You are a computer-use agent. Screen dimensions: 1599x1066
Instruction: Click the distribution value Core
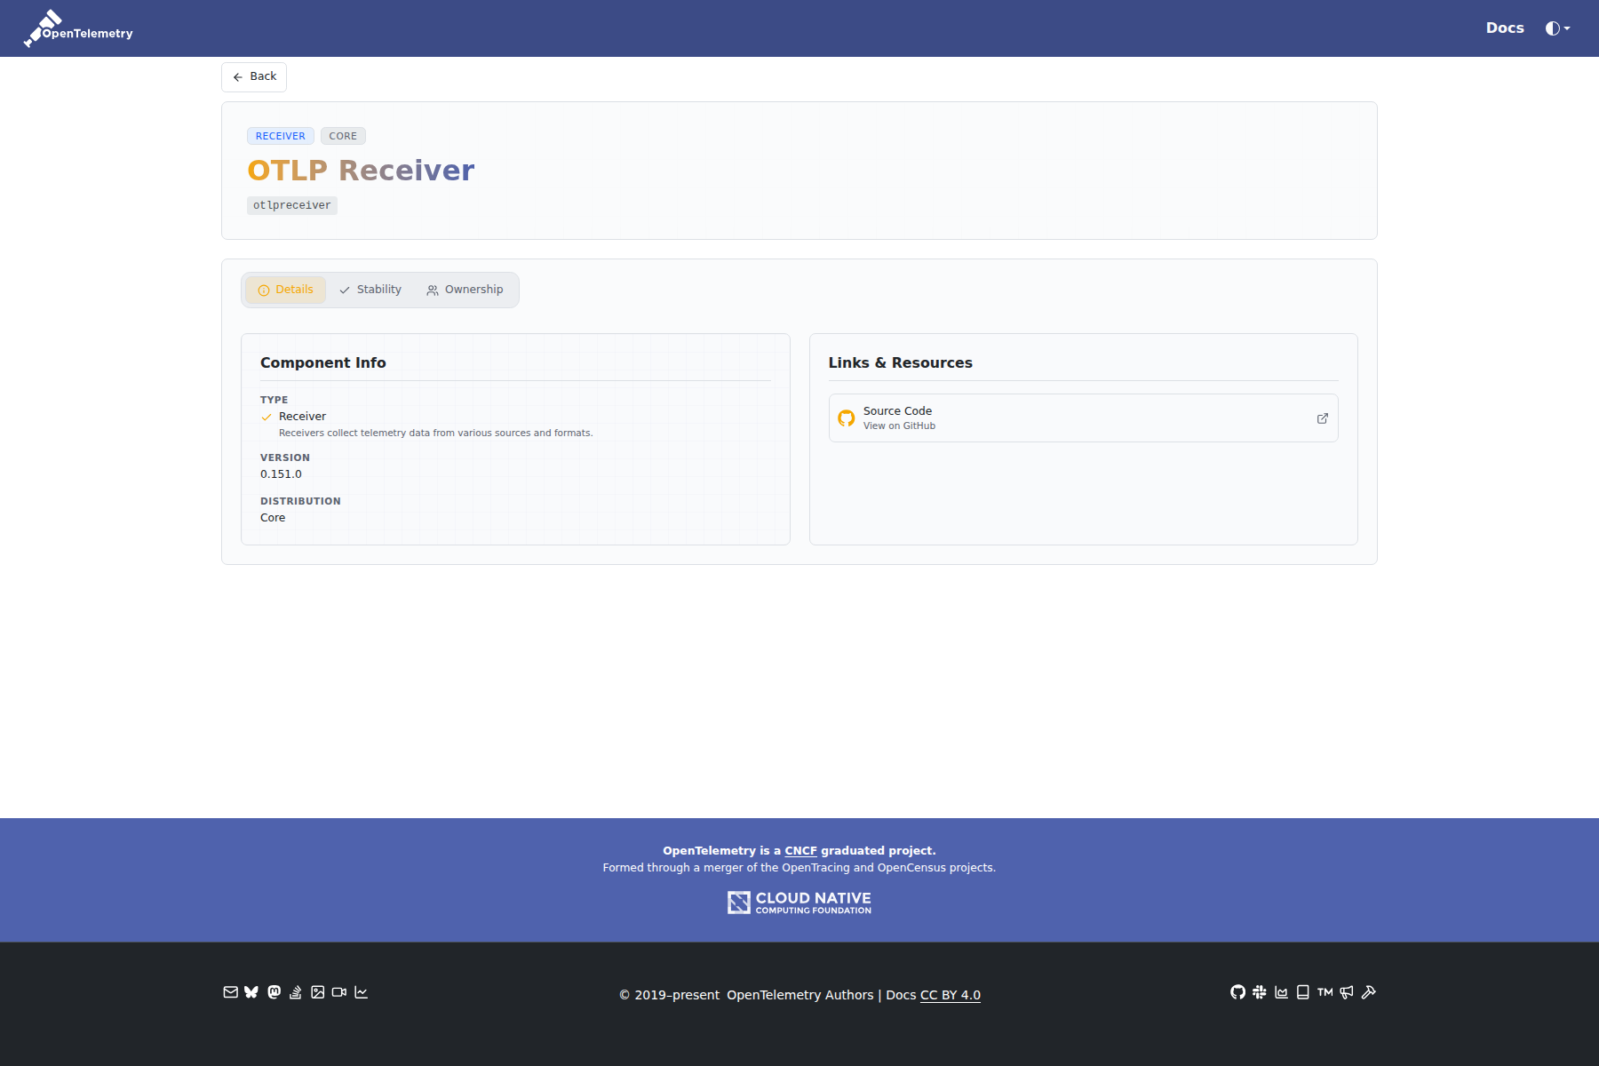[x=273, y=518]
